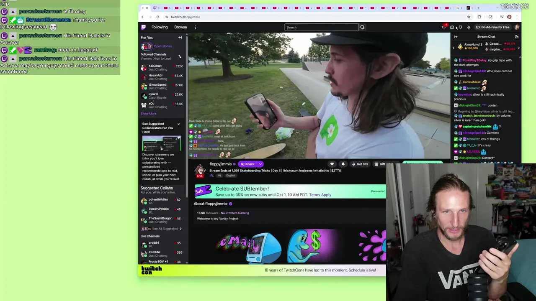Click the heart follow button

click(x=332, y=164)
